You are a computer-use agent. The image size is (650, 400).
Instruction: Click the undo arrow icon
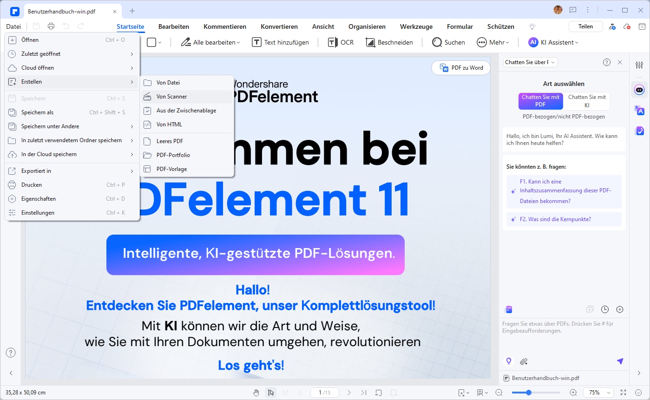[x=66, y=26]
